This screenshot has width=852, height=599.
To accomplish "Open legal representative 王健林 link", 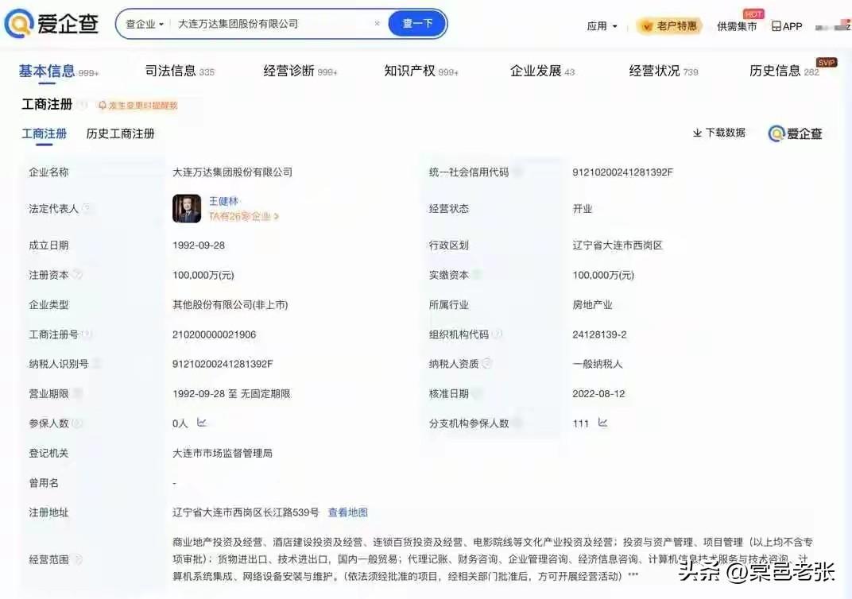I will pos(223,201).
